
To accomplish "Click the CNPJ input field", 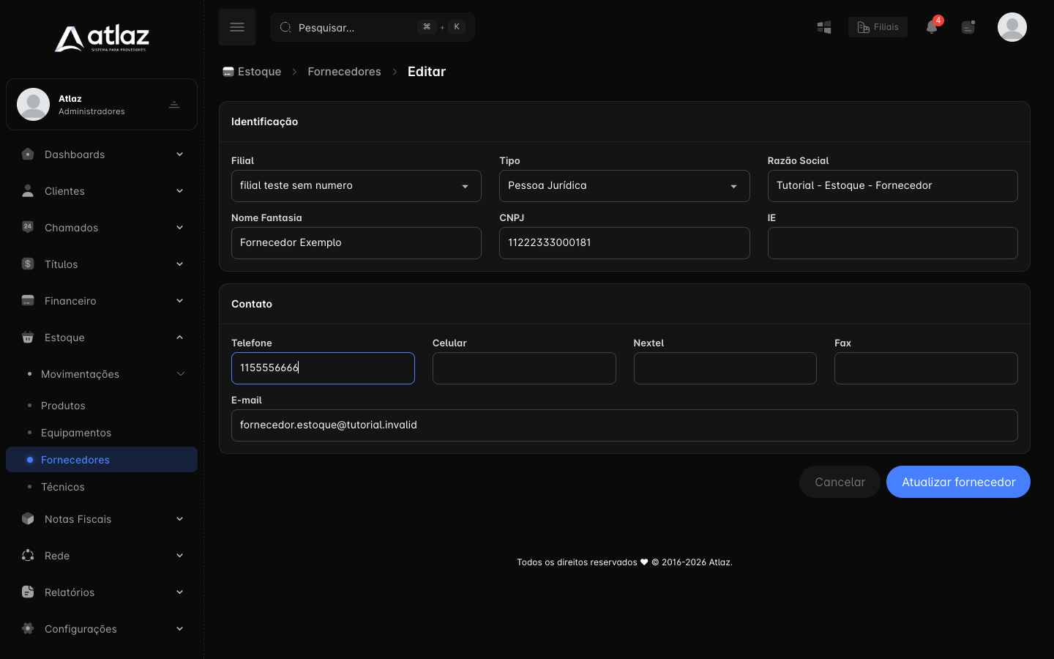I will [624, 243].
